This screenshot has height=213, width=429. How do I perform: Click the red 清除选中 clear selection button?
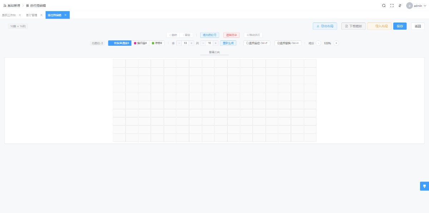click(x=231, y=35)
